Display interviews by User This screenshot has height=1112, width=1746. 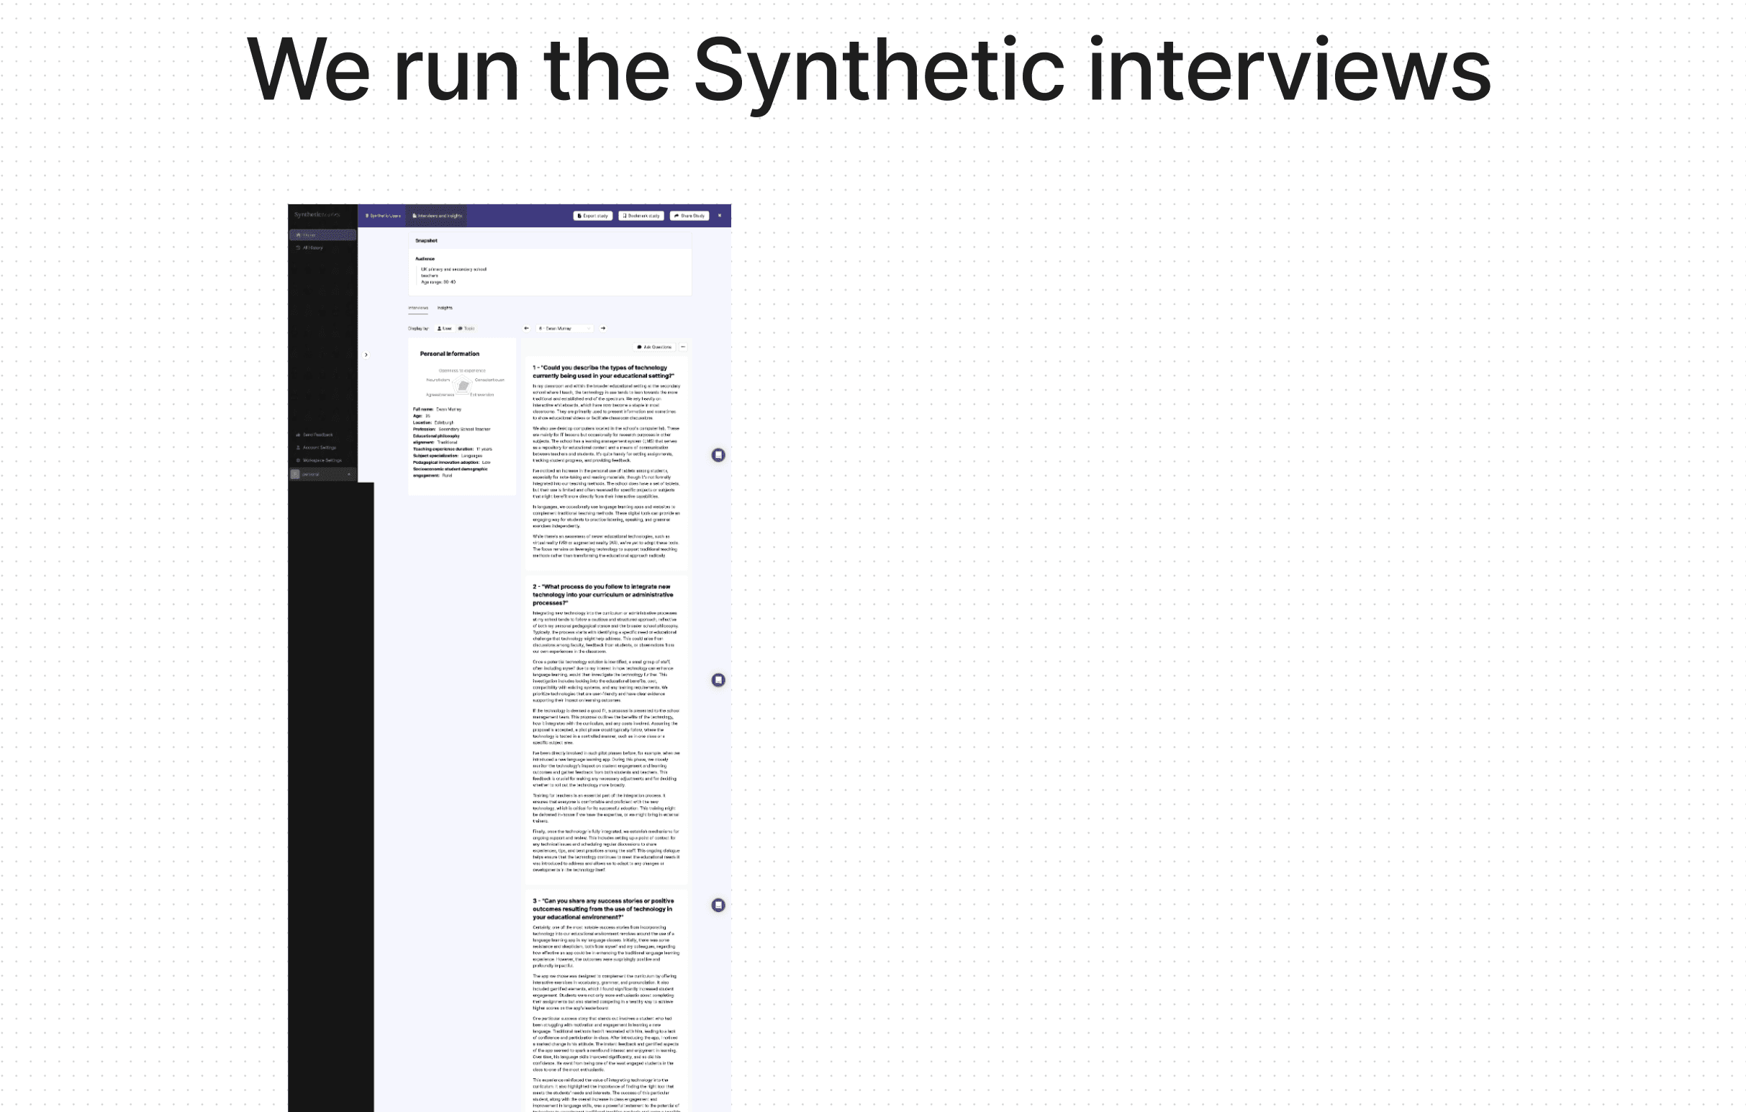pyautogui.click(x=445, y=328)
